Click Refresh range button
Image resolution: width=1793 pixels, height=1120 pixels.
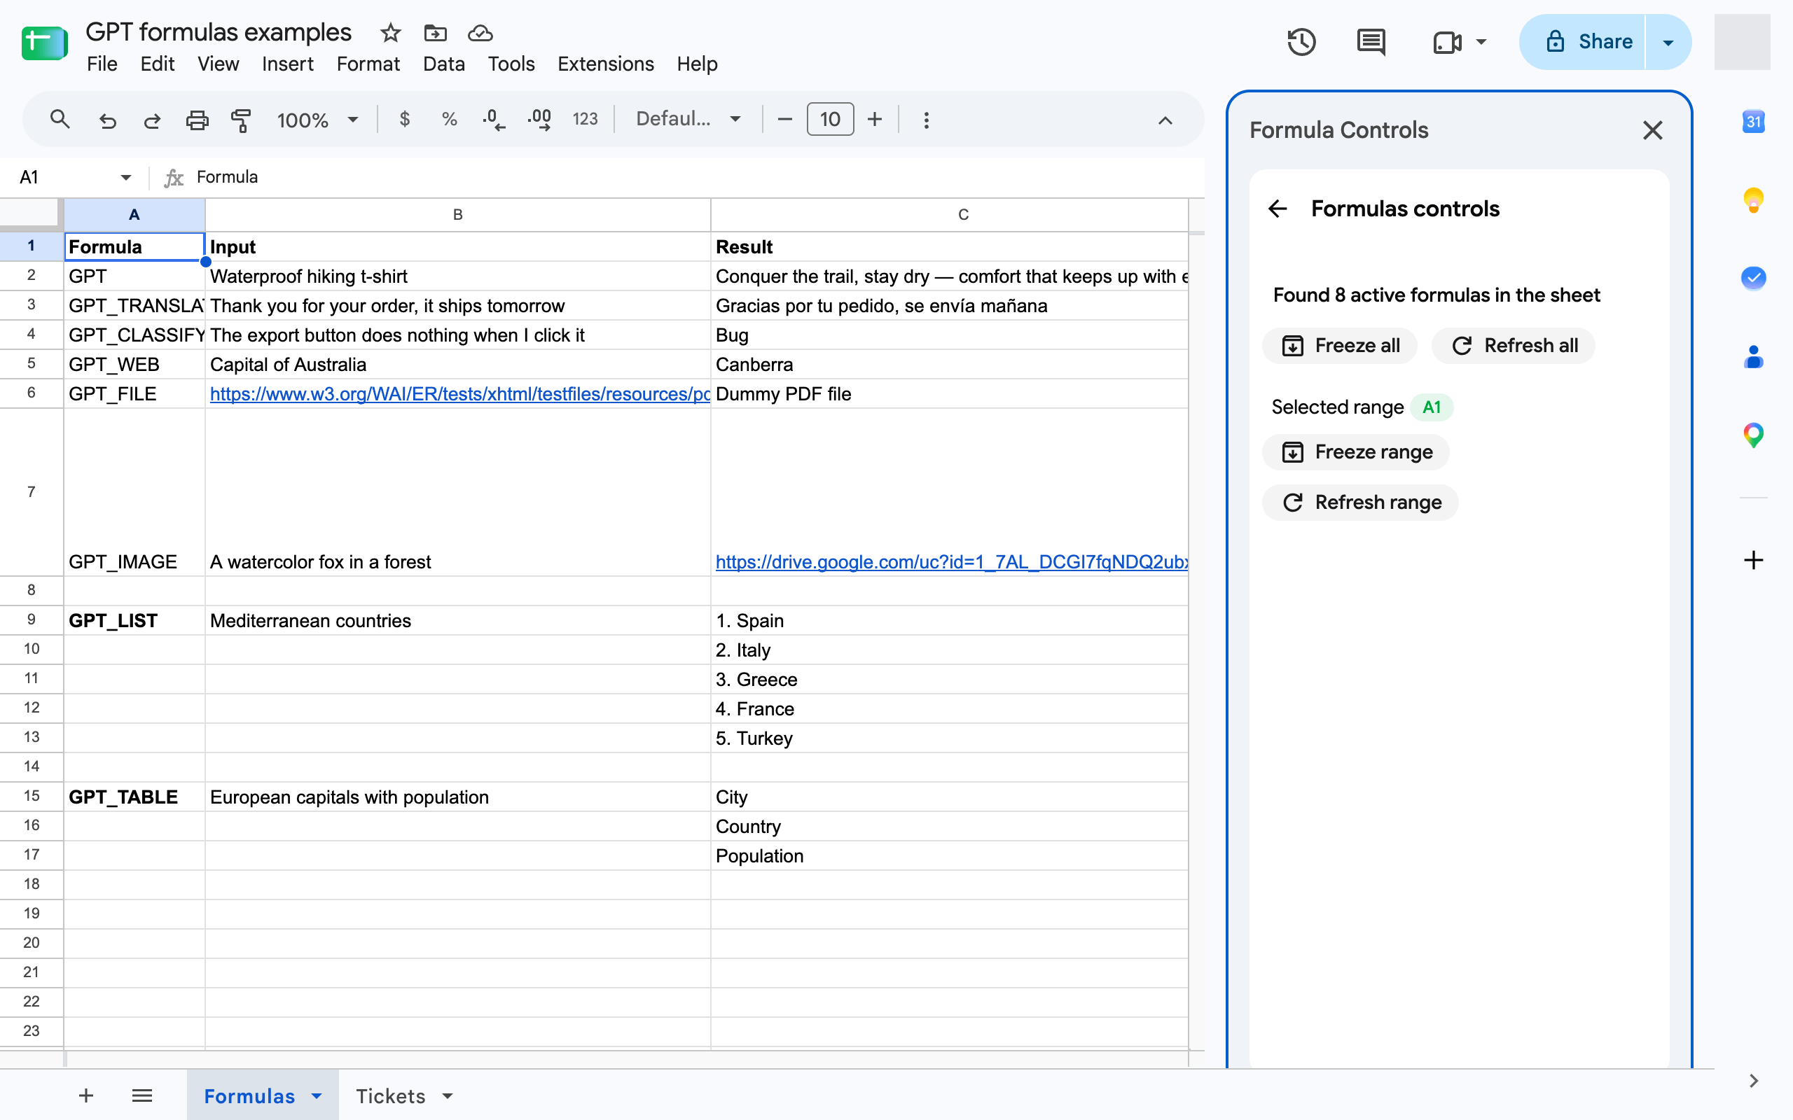(x=1360, y=502)
